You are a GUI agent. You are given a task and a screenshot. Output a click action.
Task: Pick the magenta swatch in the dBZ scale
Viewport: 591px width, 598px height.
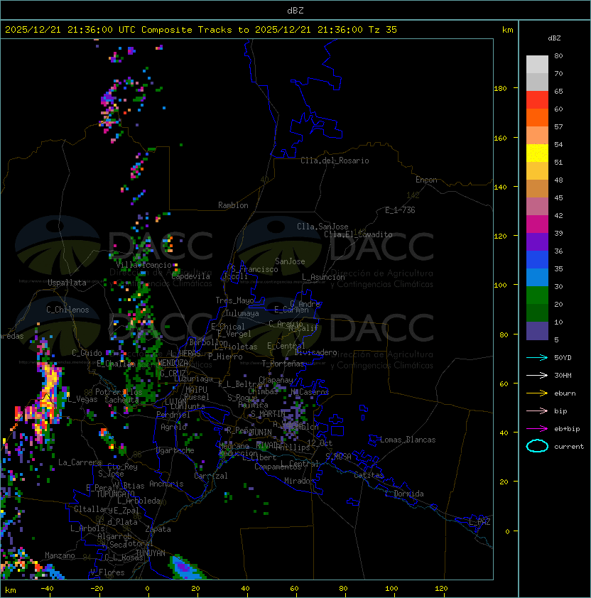537,224
